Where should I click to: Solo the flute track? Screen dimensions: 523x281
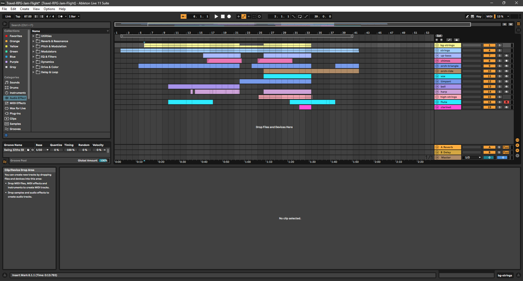500,102
